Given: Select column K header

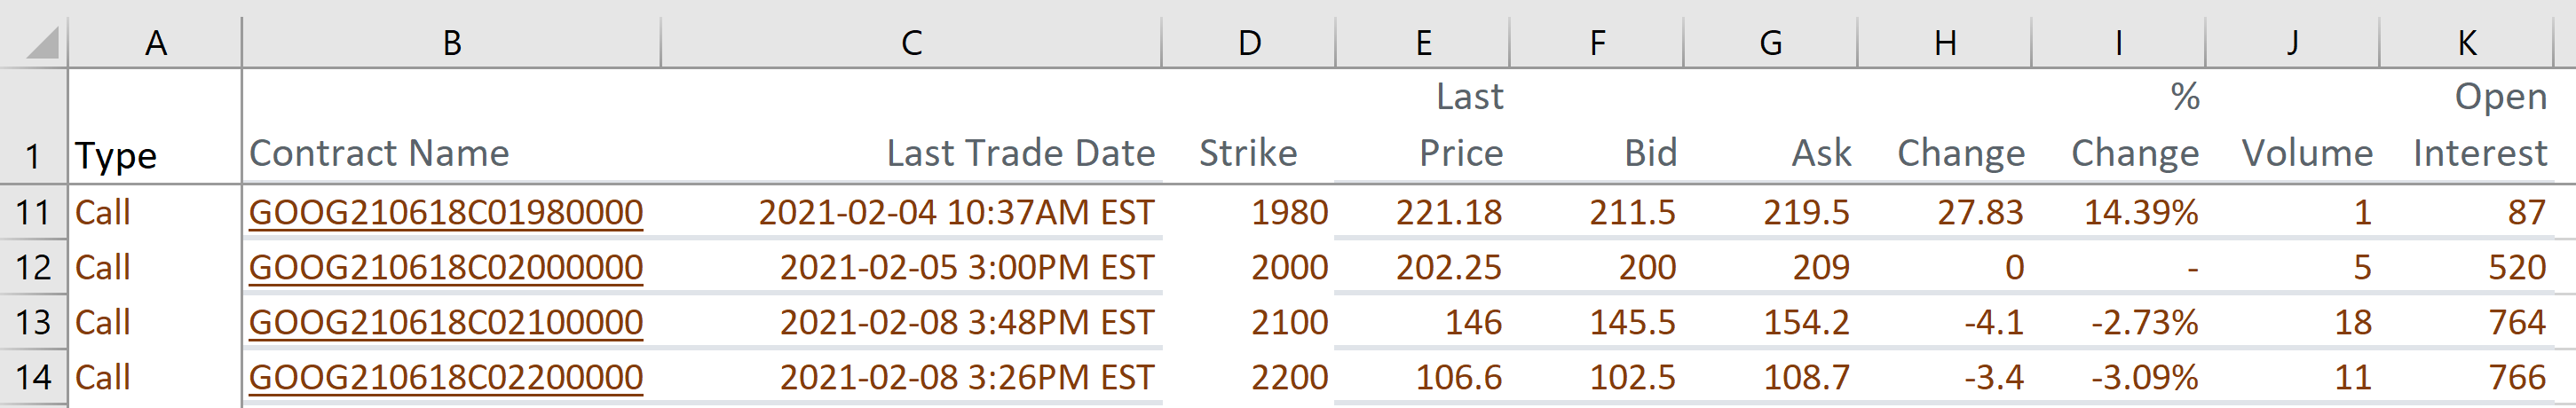Looking at the screenshot, I should coord(2466,43).
